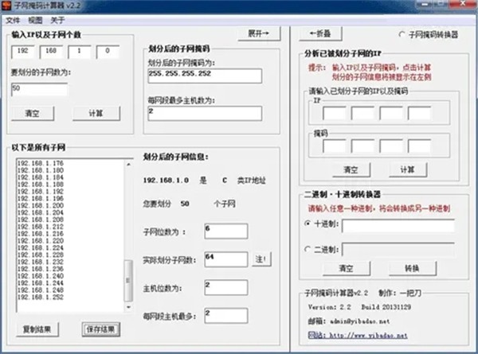478x354 pixels.
Task: Click the 实际划分子网数 field showing 64
Action: coord(226,259)
